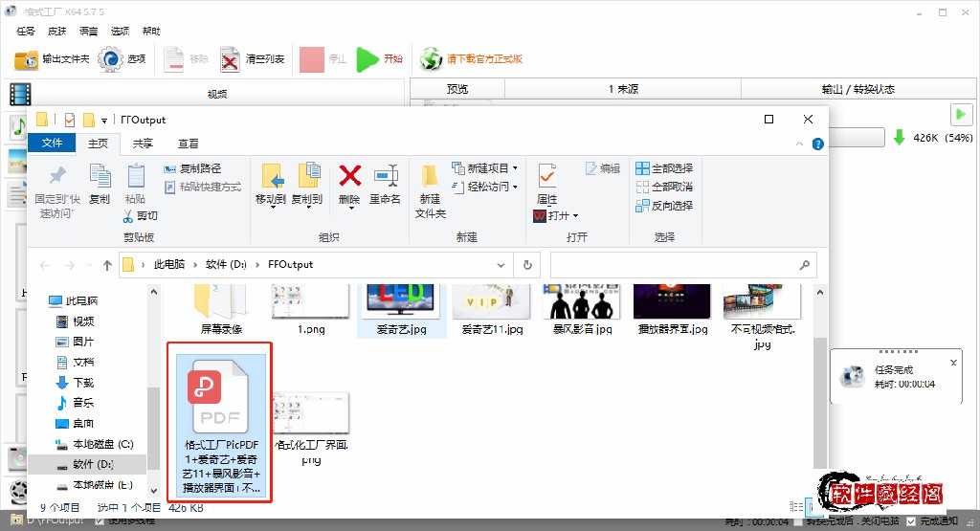Select the audio category music note icon
This screenshot has width=980, height=531.
pyautogui.click(x=18, y=127)
